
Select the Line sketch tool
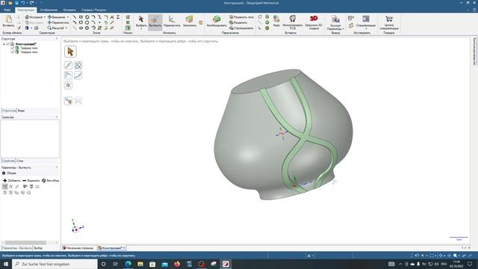pos(75,17)
